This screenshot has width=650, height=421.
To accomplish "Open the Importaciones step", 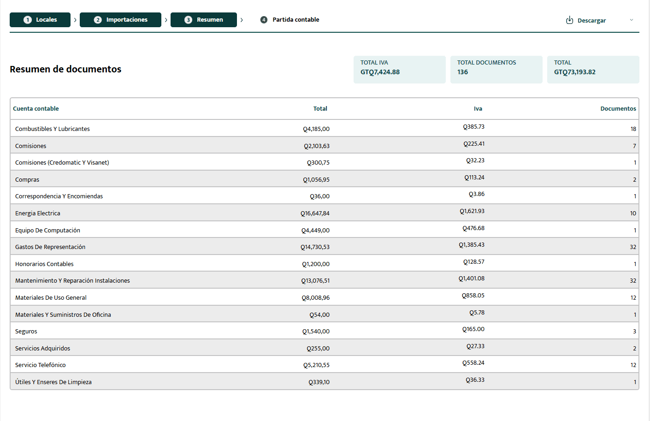I will tap(120, 20).
